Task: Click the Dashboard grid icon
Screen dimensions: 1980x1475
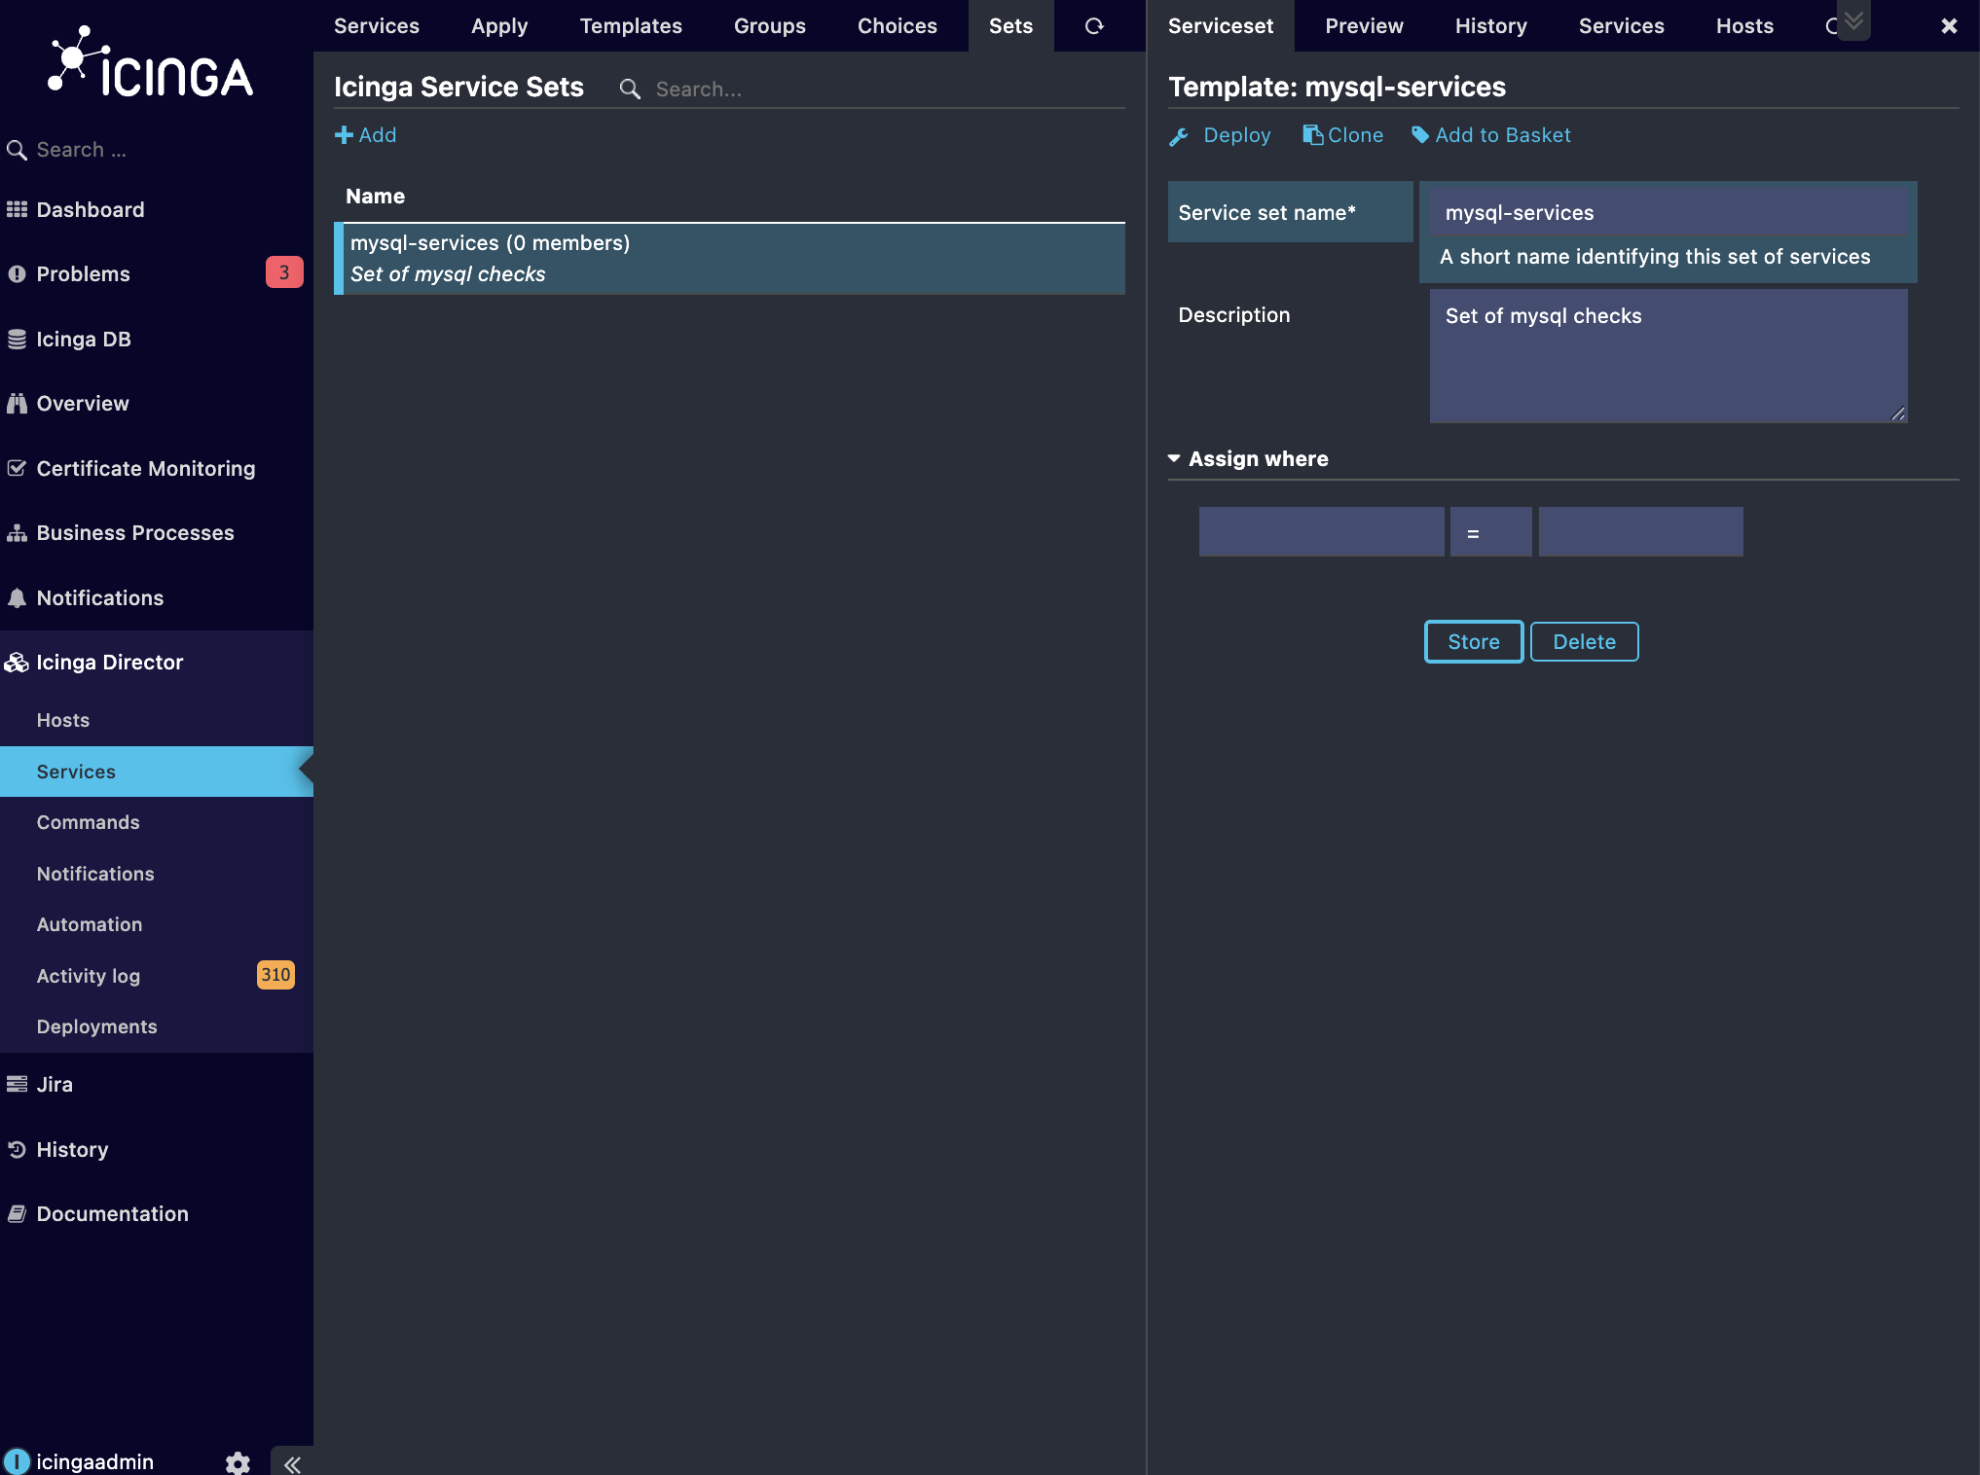Action: [x=17, y=209]
